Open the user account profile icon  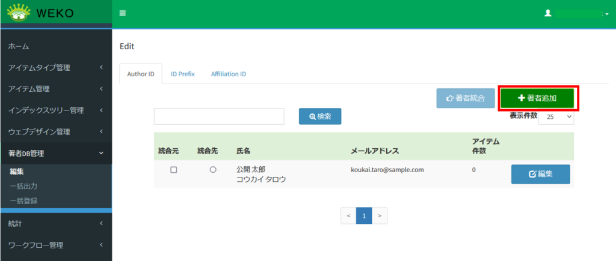click(547, 13)
